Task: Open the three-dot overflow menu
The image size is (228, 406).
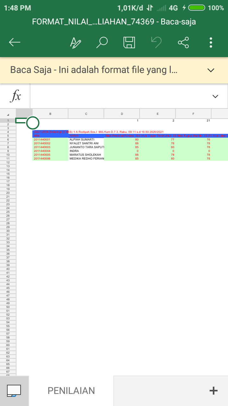Action: tap(211, 42)
